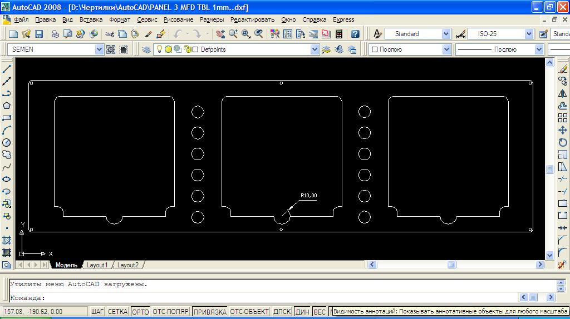Click the Plot printer icon

click(55, 34)
